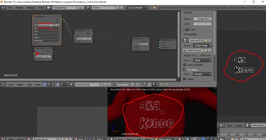Browse materials with the sphere icon
266x140 pixels.
[72, 85]
